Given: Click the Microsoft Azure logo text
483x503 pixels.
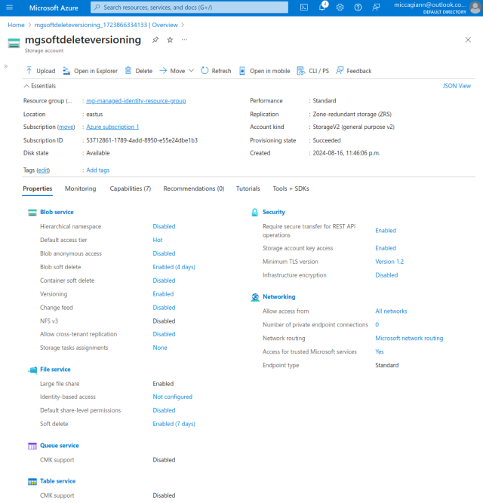Looking at the screenshot, I should coord(54,8).
